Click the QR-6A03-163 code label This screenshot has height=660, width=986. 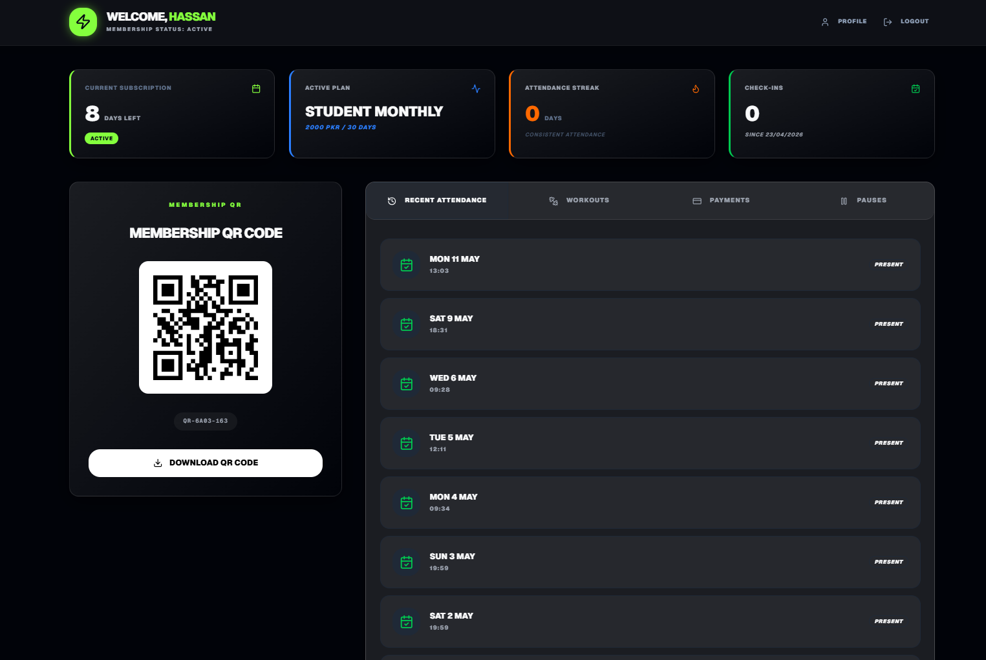(x=206, y=421)
